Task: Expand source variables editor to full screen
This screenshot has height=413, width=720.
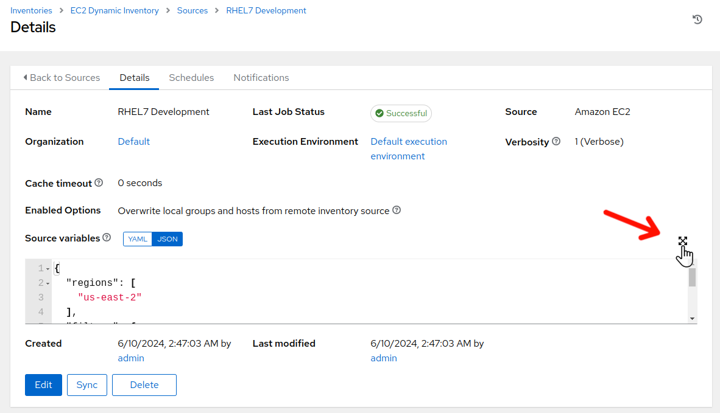Action: pyautogui.click(x=683, y=241)
